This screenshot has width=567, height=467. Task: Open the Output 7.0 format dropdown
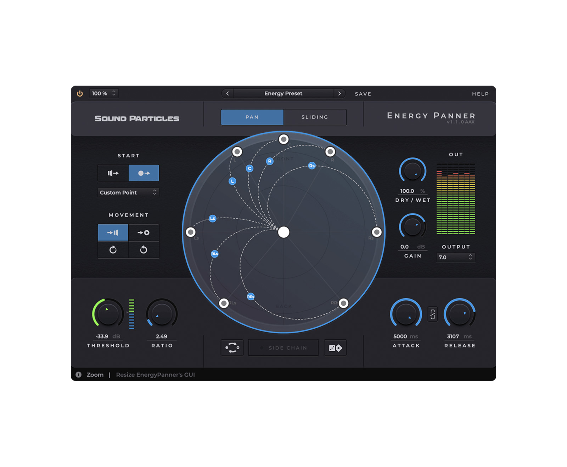pos(455,257)
